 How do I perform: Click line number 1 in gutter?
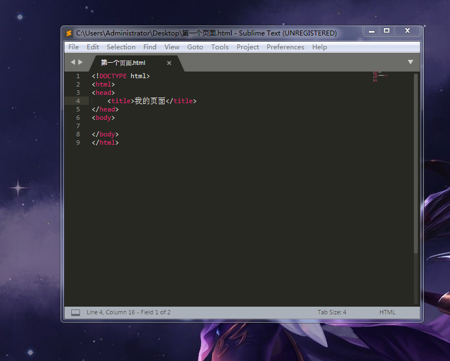[78, 76]
